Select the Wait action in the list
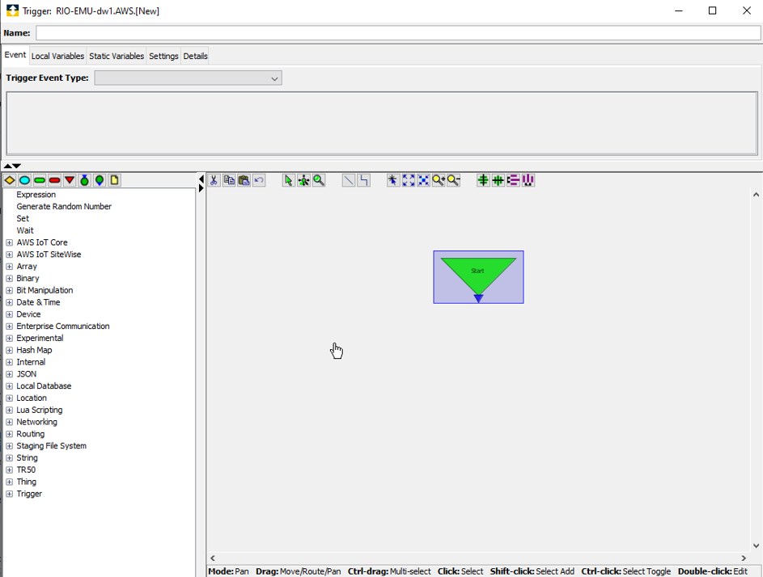 pyautogui.click(x=25, y=230)
